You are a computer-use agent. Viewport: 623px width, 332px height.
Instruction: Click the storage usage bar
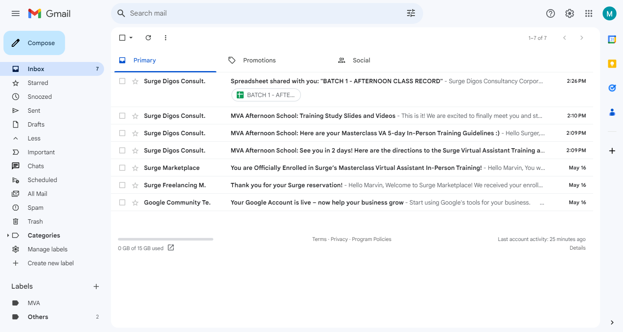pyautogui.click(x=165, y=239)
